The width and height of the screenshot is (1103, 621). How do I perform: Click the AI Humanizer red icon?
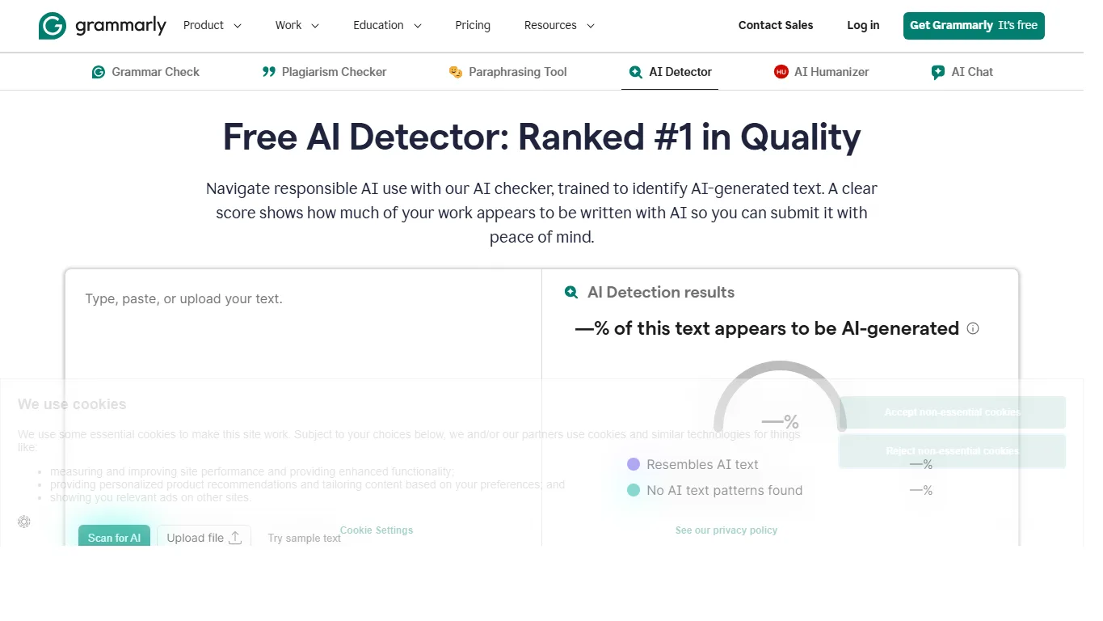click(781, 72)
